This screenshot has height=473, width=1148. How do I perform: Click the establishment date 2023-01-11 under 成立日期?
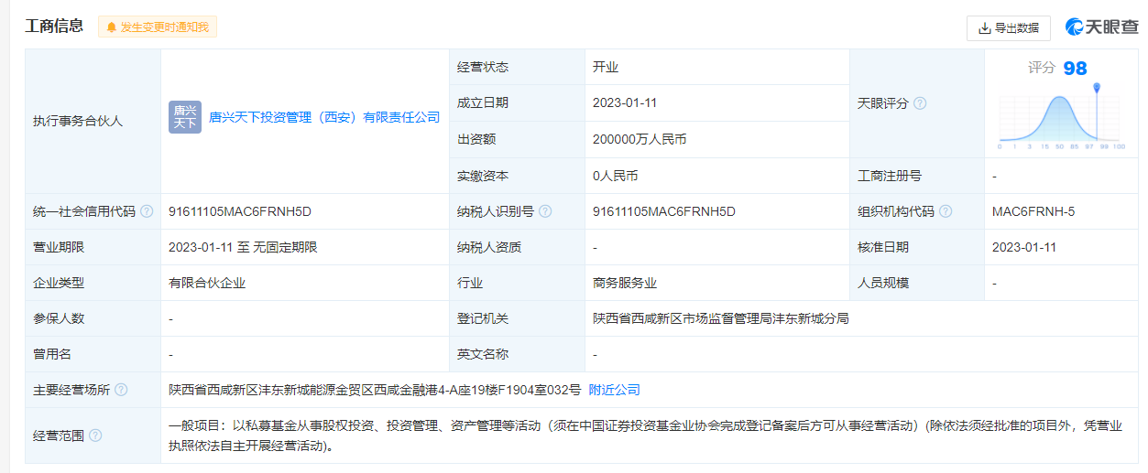[625, 102]
